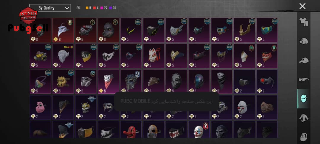Select the red oni demon mask

click(x=267, y=56)
